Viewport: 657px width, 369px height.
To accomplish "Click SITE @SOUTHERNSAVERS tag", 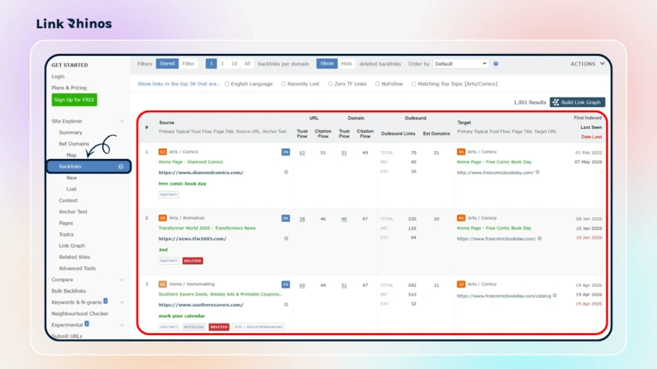I will [259, 327].
